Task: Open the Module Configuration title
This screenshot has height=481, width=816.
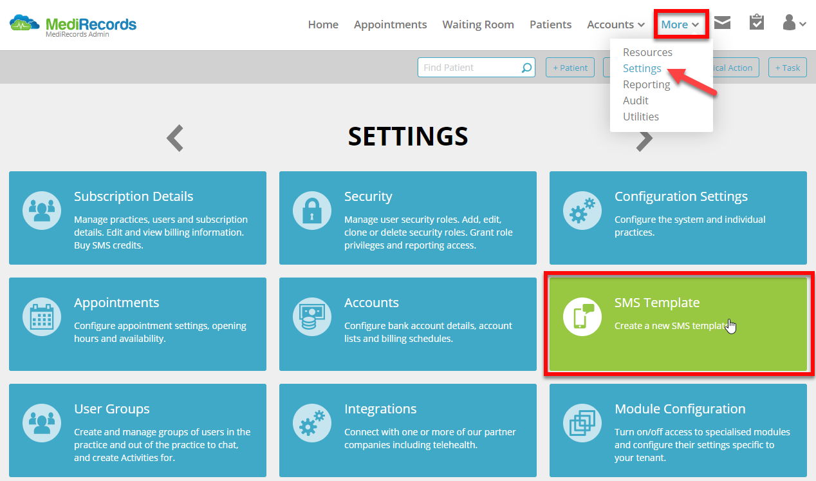Action: [x=680, y=409]
